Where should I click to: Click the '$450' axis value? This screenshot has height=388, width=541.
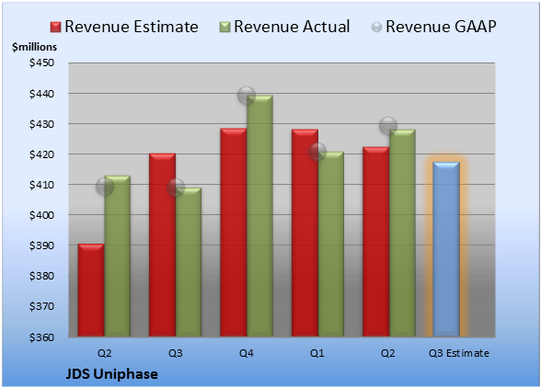click(x=41, y=63)
